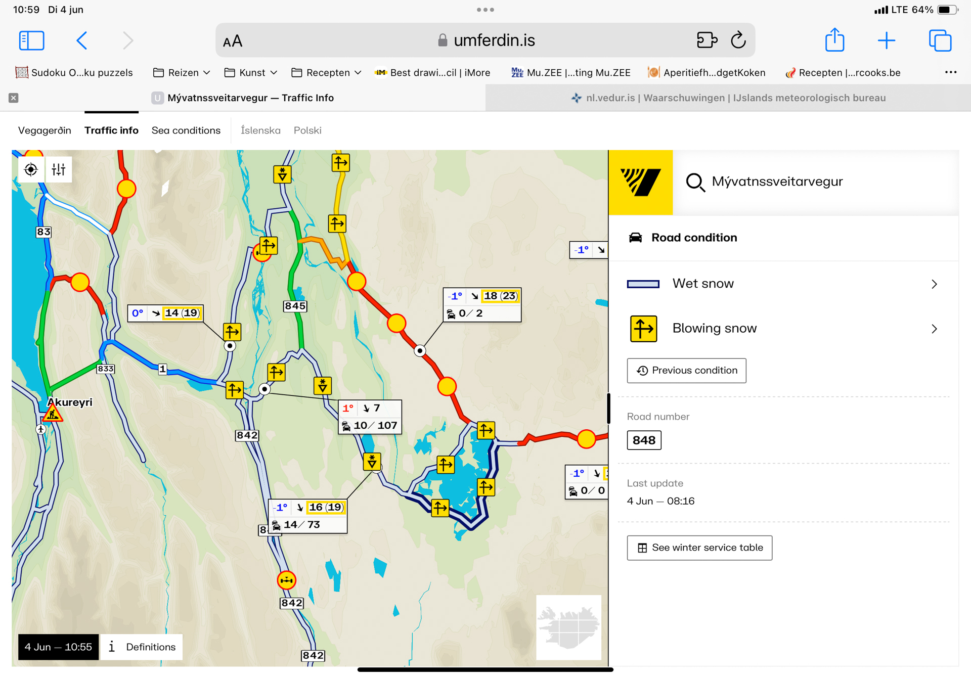Open the Reizen bookmarks folder dropdown
971x678 pixels.
pos(182,72)
